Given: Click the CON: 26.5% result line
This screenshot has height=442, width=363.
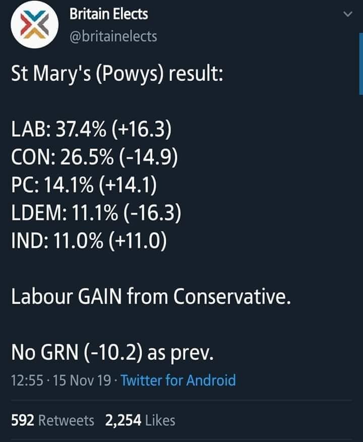Looking at the screenshot, I should [x=95, y=157].
